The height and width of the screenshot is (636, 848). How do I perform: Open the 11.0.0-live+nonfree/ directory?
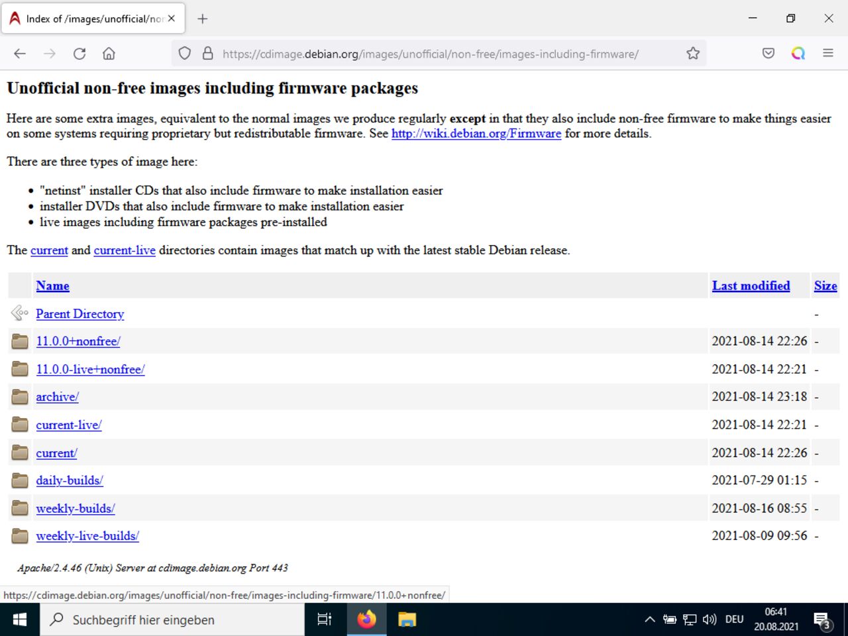coord(90,369)
